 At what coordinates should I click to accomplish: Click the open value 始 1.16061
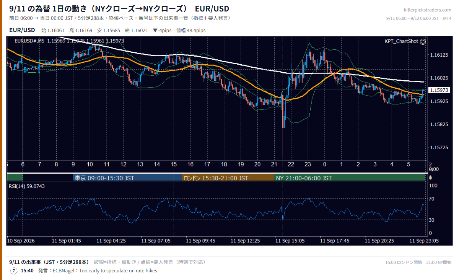[x=53, y=31]
